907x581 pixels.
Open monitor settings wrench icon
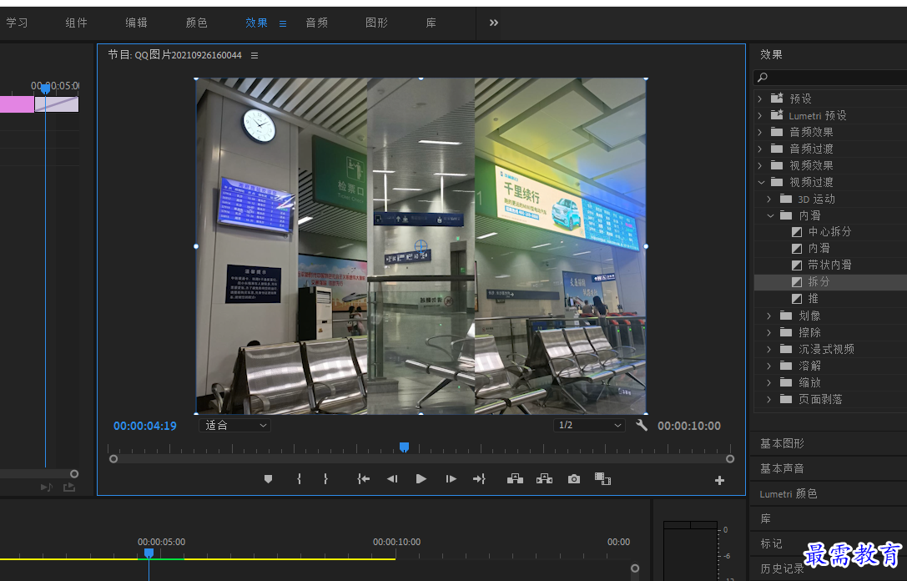click(x=642, y=426)
